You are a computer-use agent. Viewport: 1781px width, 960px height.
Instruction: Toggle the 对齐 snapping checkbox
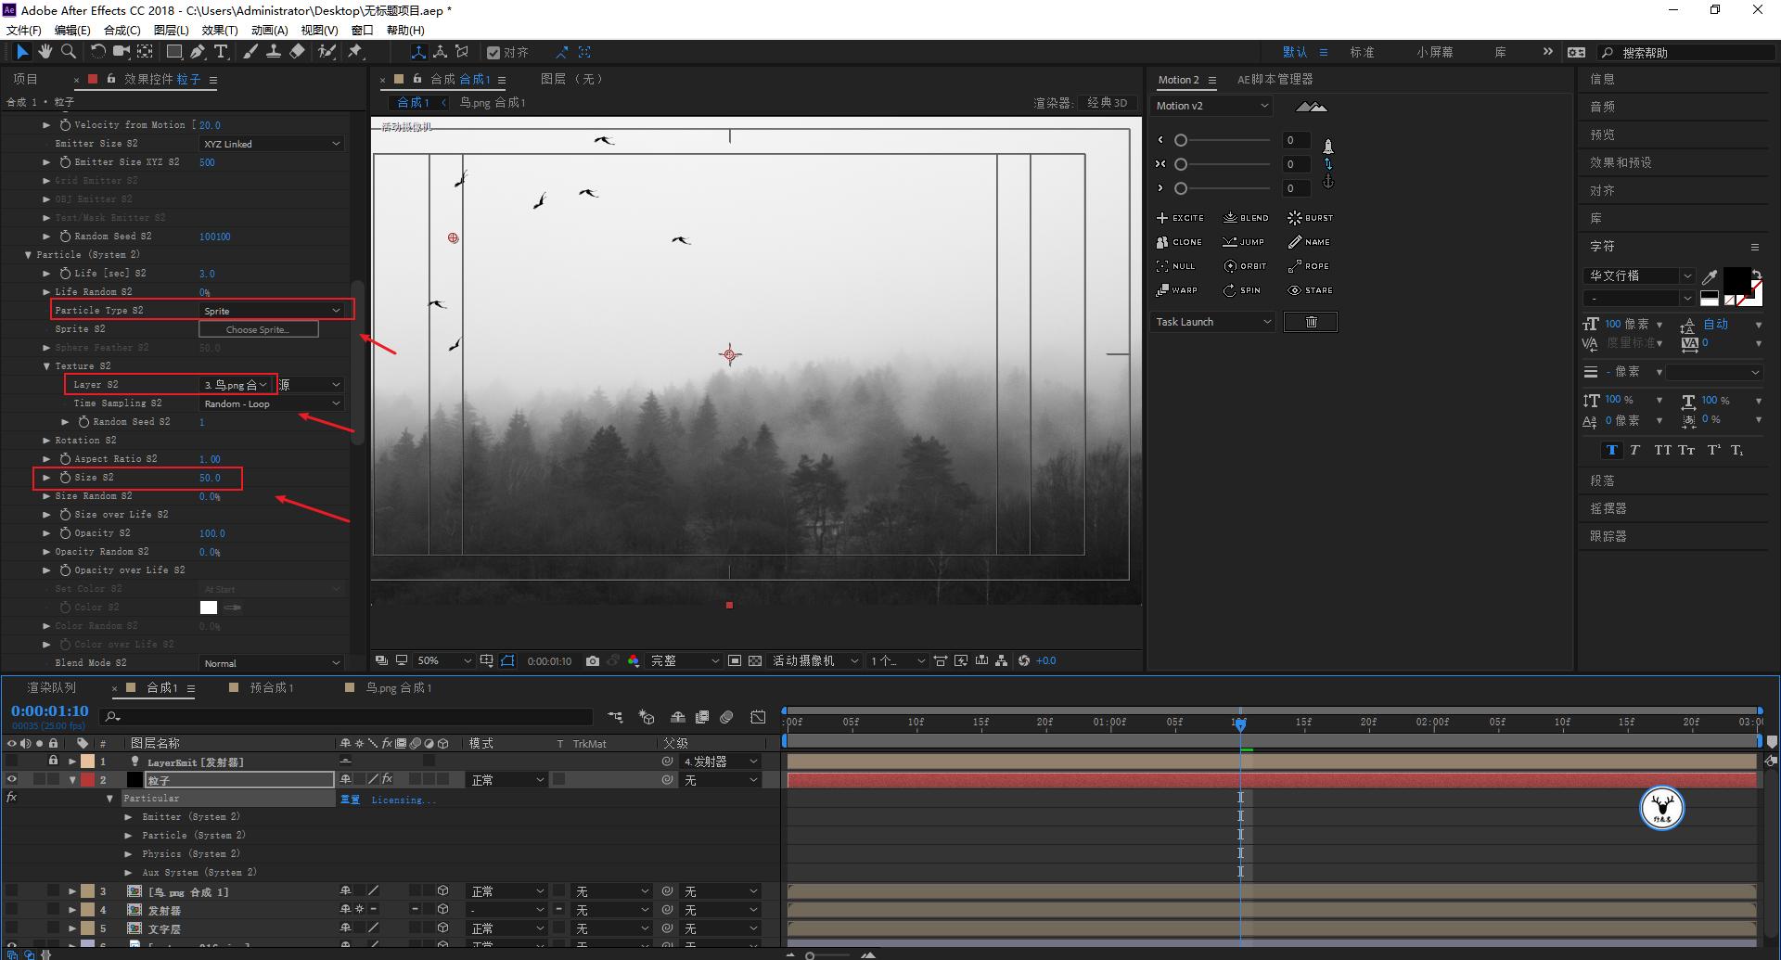point(493,53)
